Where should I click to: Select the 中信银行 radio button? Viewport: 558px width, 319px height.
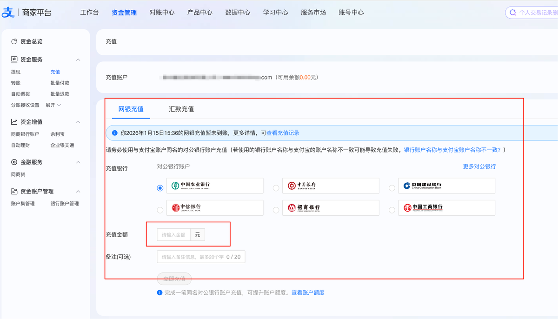pyautogui.click(x=160, y=210)
